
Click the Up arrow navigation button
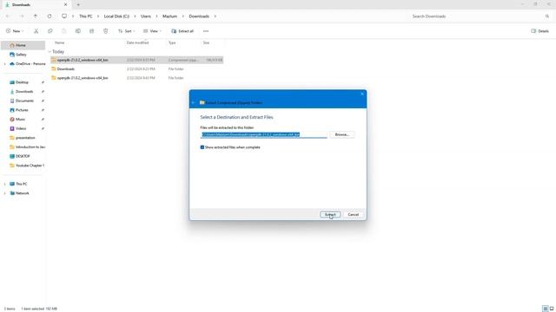(36, 16)
